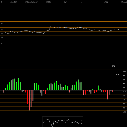Open the mini overview chart thumbnail
Screen dimensions: 127x127
[x=63, y=122]
